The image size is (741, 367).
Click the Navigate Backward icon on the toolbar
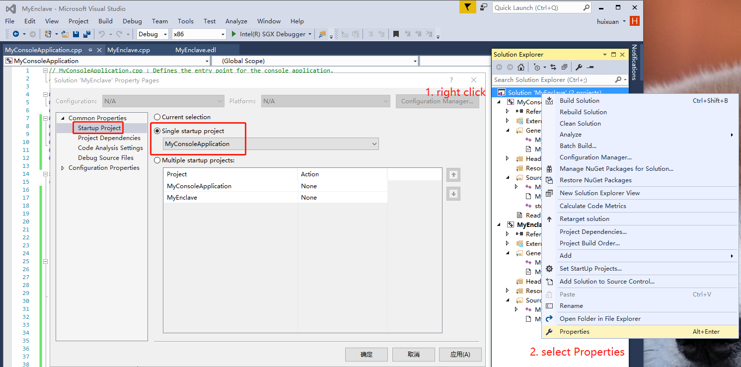click(x=16, y=34)
